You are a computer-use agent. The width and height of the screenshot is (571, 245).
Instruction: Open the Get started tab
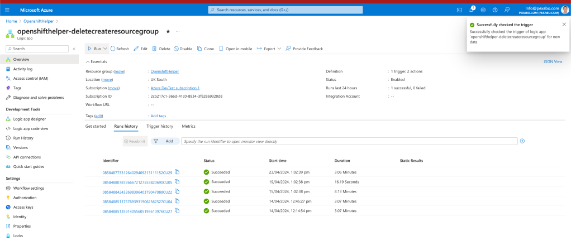coord(96,127)
